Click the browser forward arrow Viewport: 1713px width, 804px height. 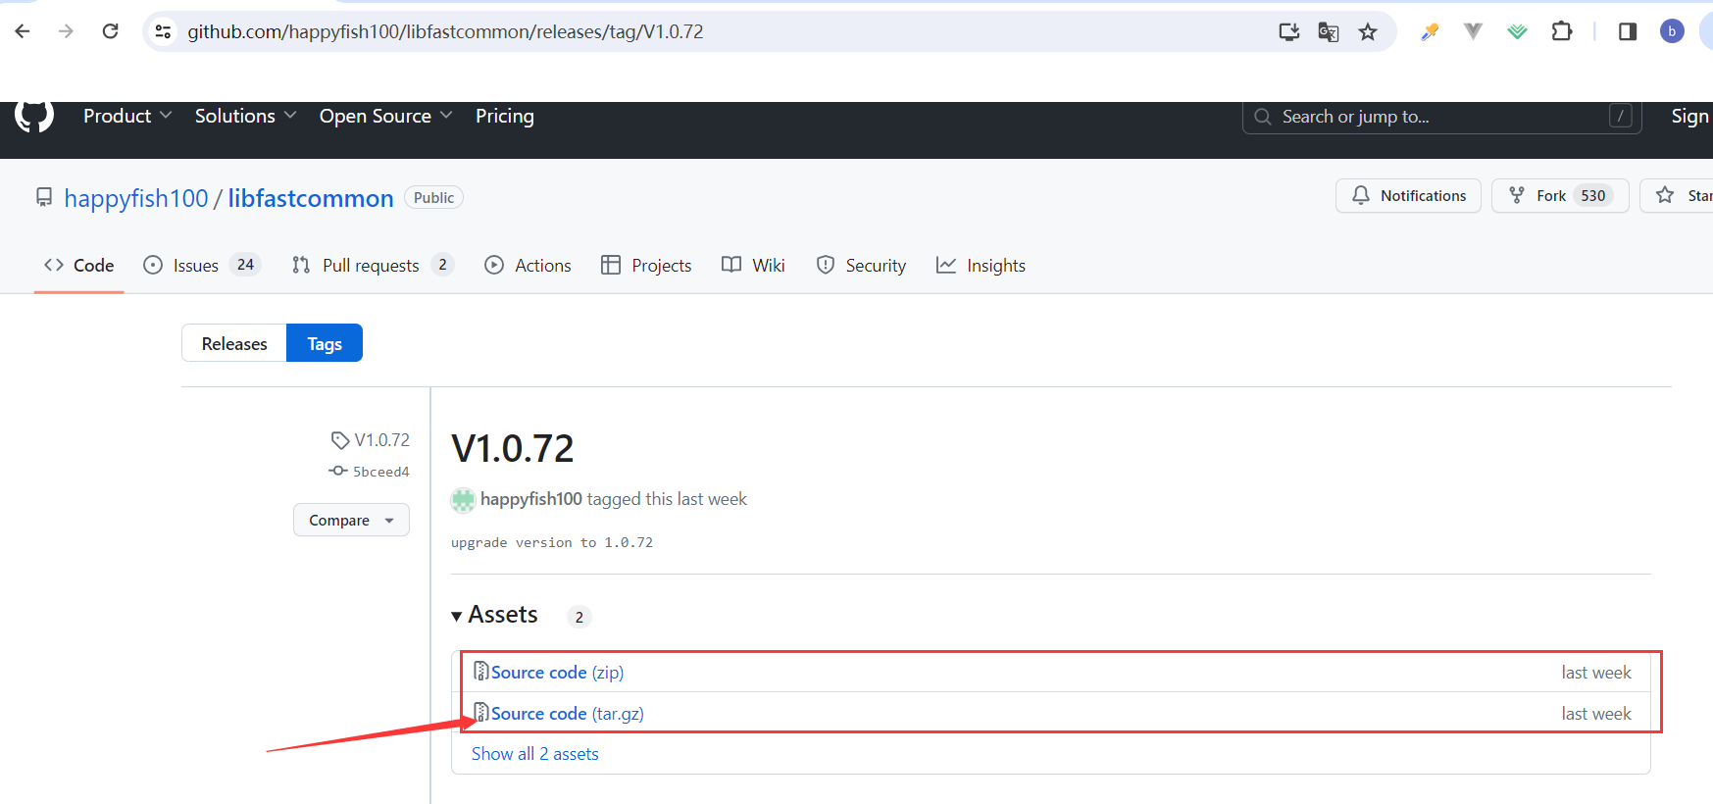pyautogui.click(x=66, y=31)
